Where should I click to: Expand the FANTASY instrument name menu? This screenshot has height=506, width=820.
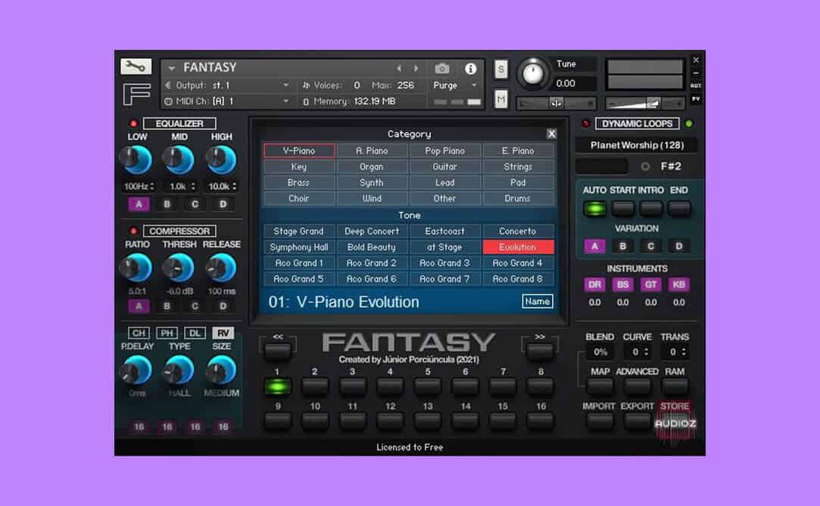pyautogui.click(x=172, y=68)
